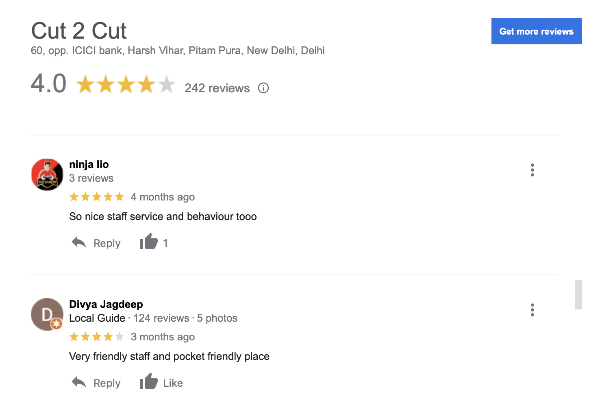Click the reply arrow icon under Divya Jagdeep's review

(79, 382)
